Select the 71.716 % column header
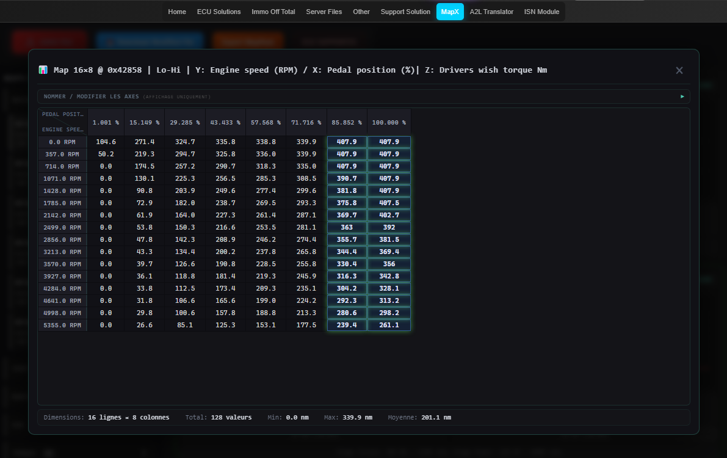The height and width of the screenshot is (458, 727). 306,123
